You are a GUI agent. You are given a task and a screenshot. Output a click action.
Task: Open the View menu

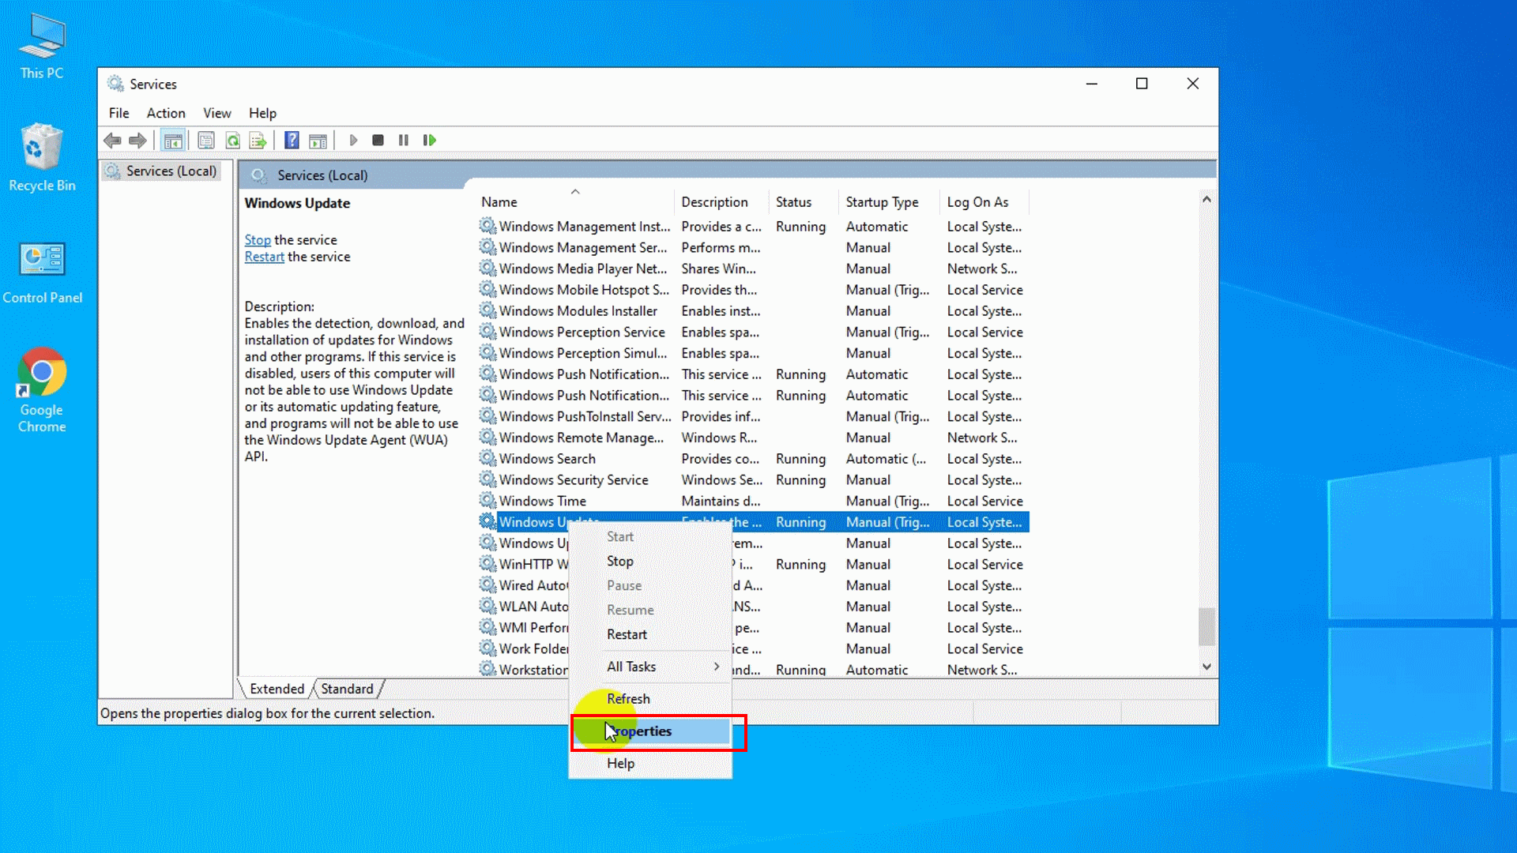[216, 113]
